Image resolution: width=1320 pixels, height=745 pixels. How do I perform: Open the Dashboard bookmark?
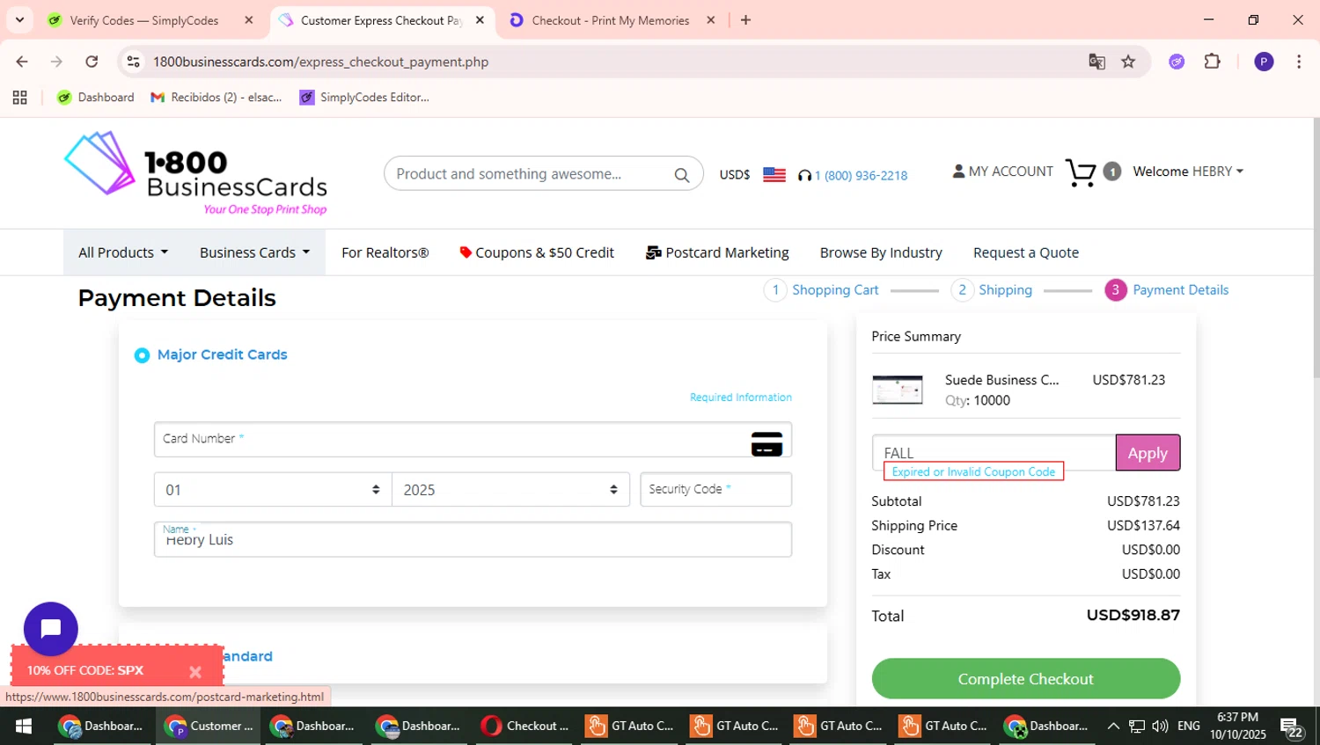pyautogui.click(x=96, y=98)
